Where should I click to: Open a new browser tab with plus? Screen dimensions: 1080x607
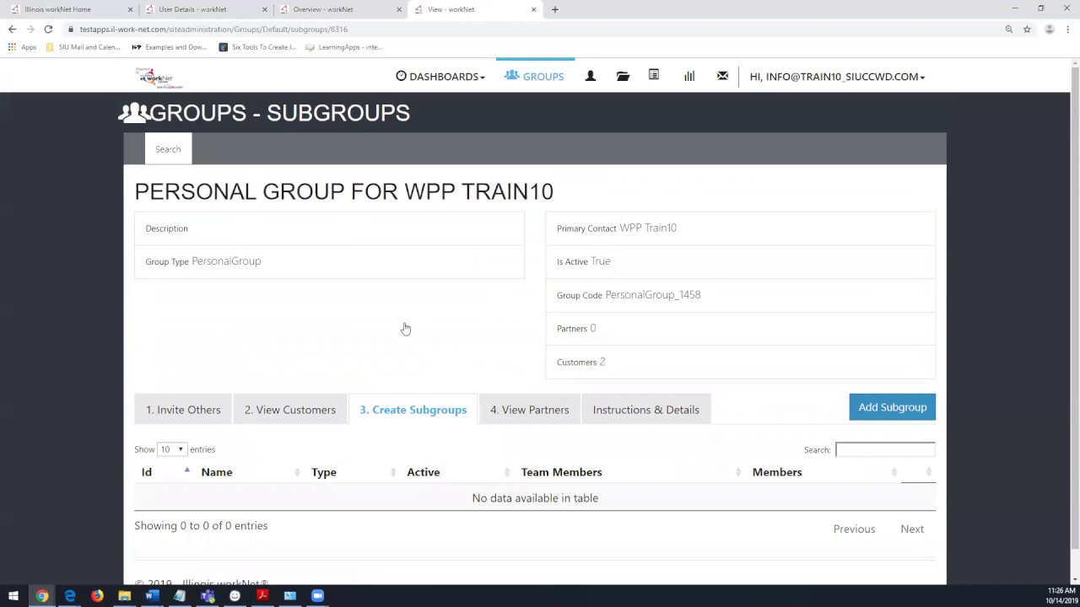pos(554,9)
